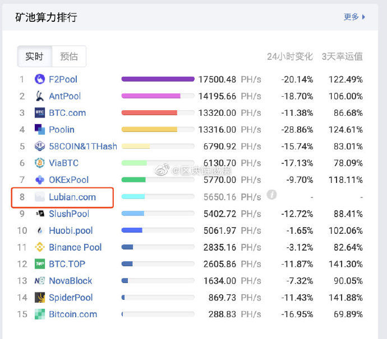Click the SlushPool logo icon
Image resolution: width=387 pixels, height=339 pixels.
(x=40, y=214)
